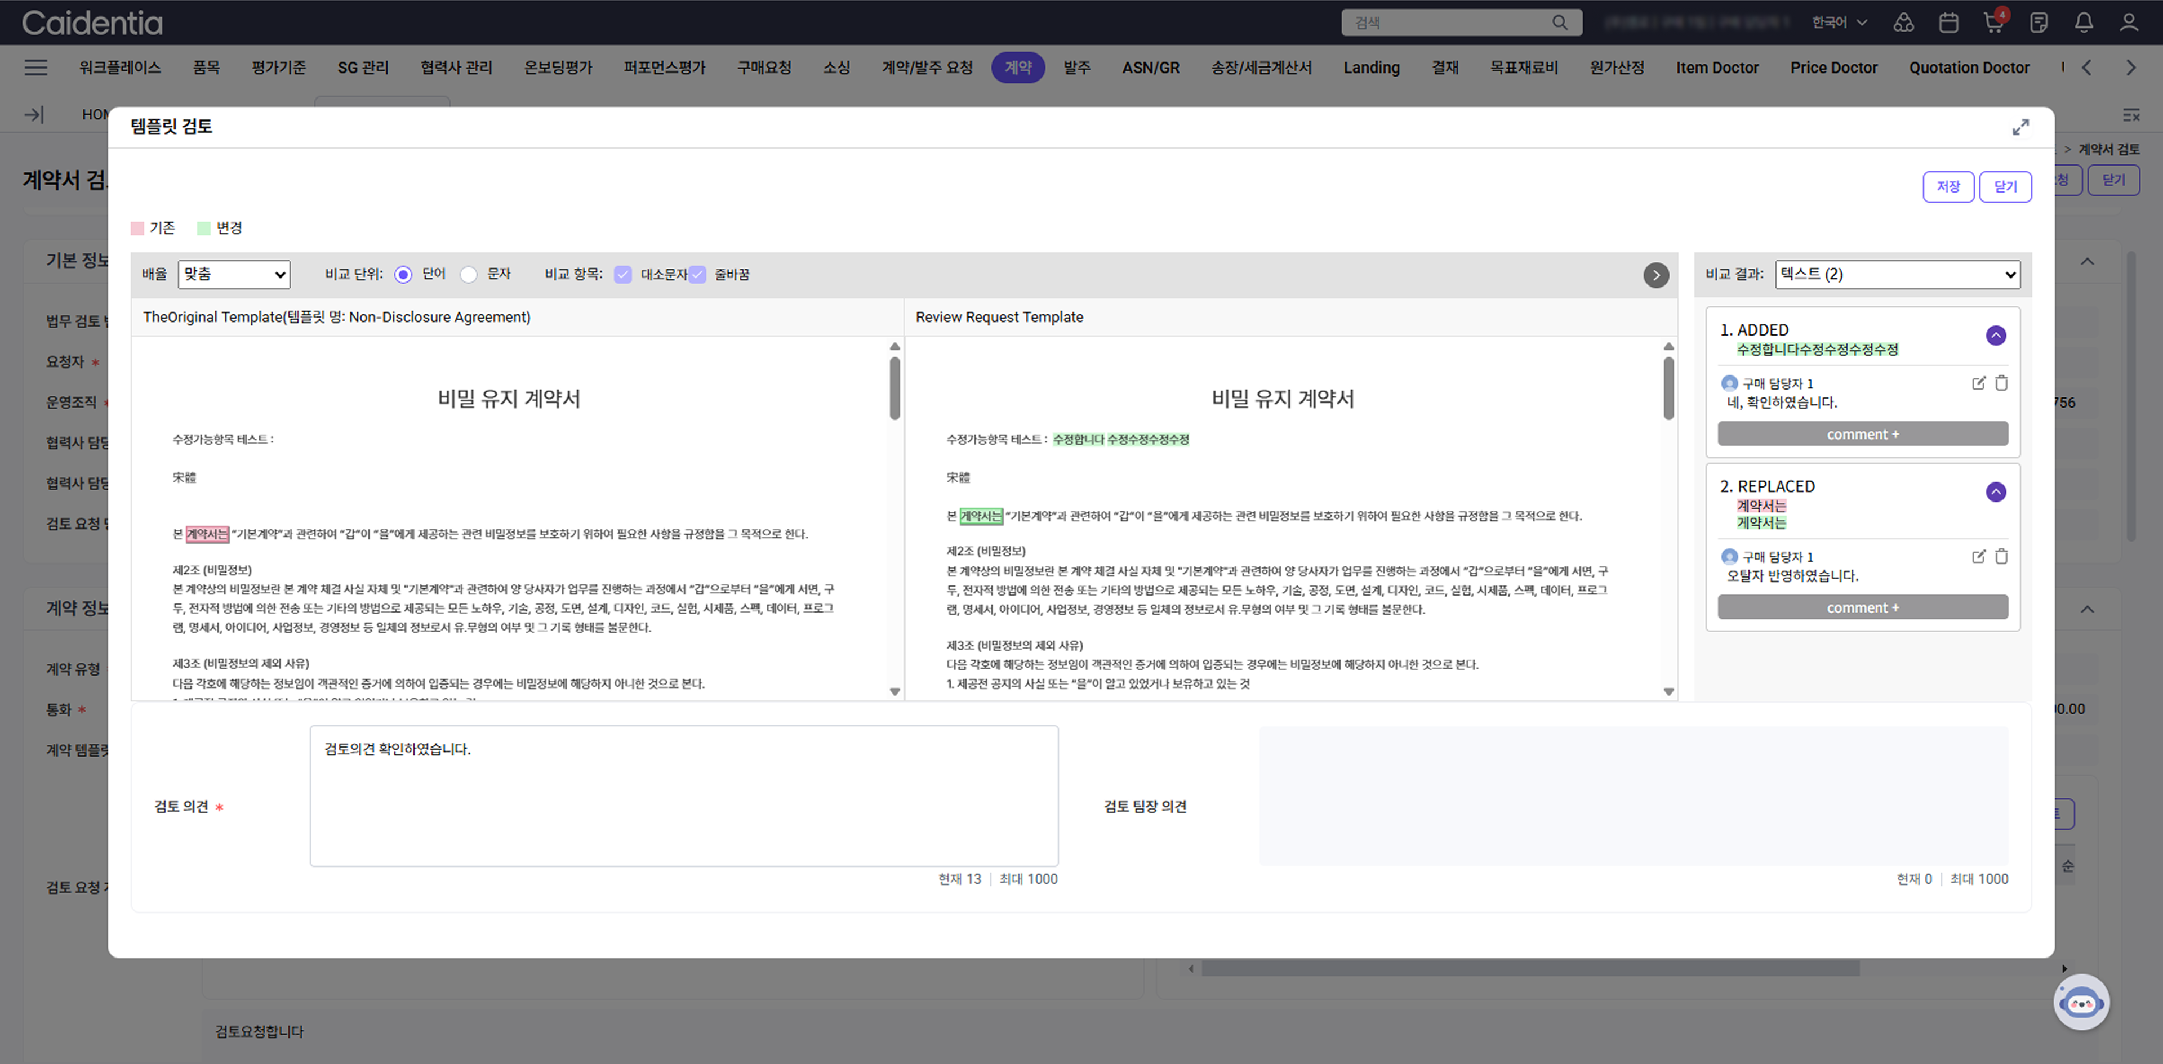The image size is (2163, 1064).
Task: Collapse the 1. ADDED result item
Action: tap(1996, 336)
